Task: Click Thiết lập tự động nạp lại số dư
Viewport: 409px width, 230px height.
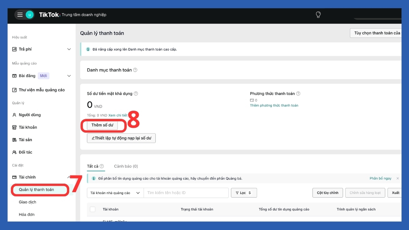Action: [x=121, y=138]
